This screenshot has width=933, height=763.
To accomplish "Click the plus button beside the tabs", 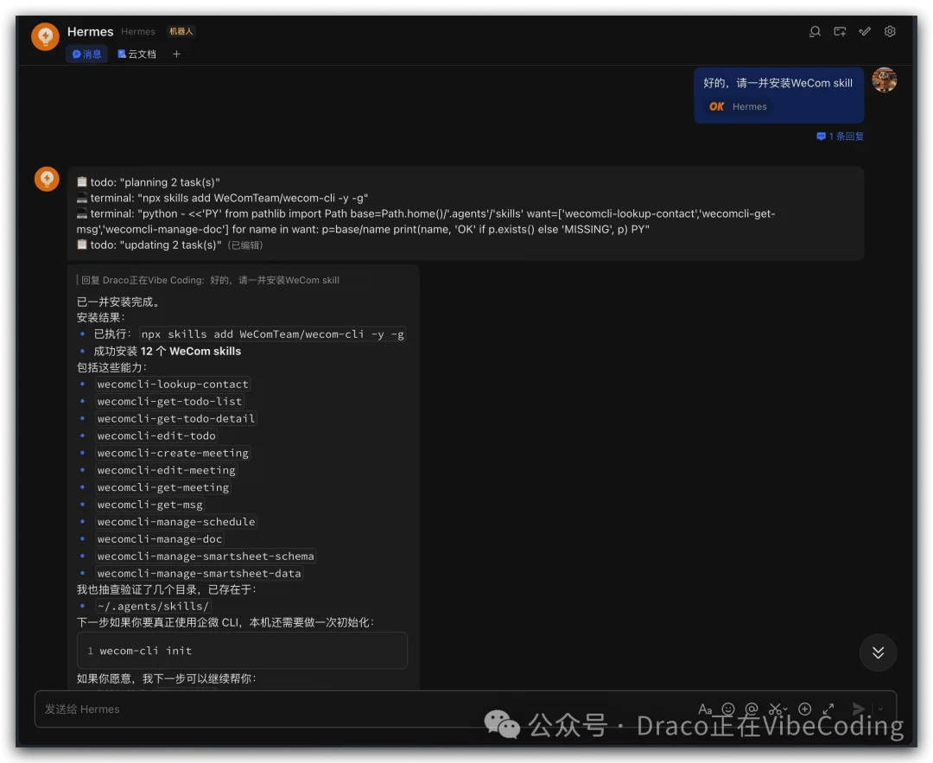I will [x=176, y=54].
